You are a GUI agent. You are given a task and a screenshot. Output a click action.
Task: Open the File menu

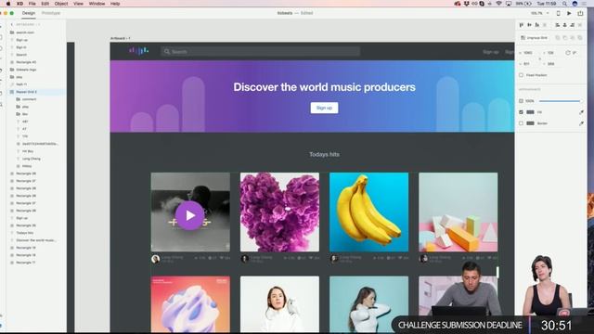32,4
